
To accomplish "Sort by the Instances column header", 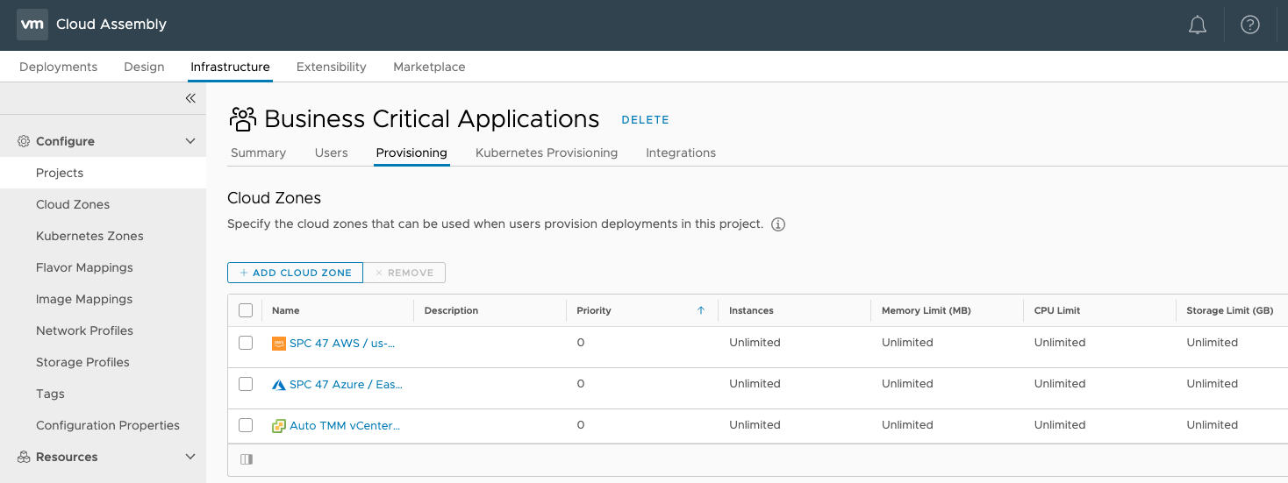I will 751,310.
